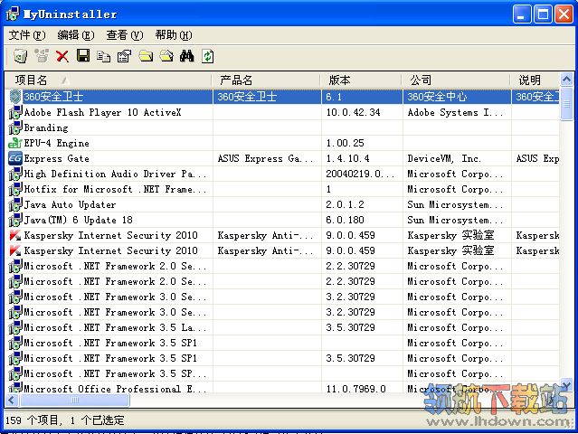
Task: Sort by the 版本 column header
Action: (361, 80)
